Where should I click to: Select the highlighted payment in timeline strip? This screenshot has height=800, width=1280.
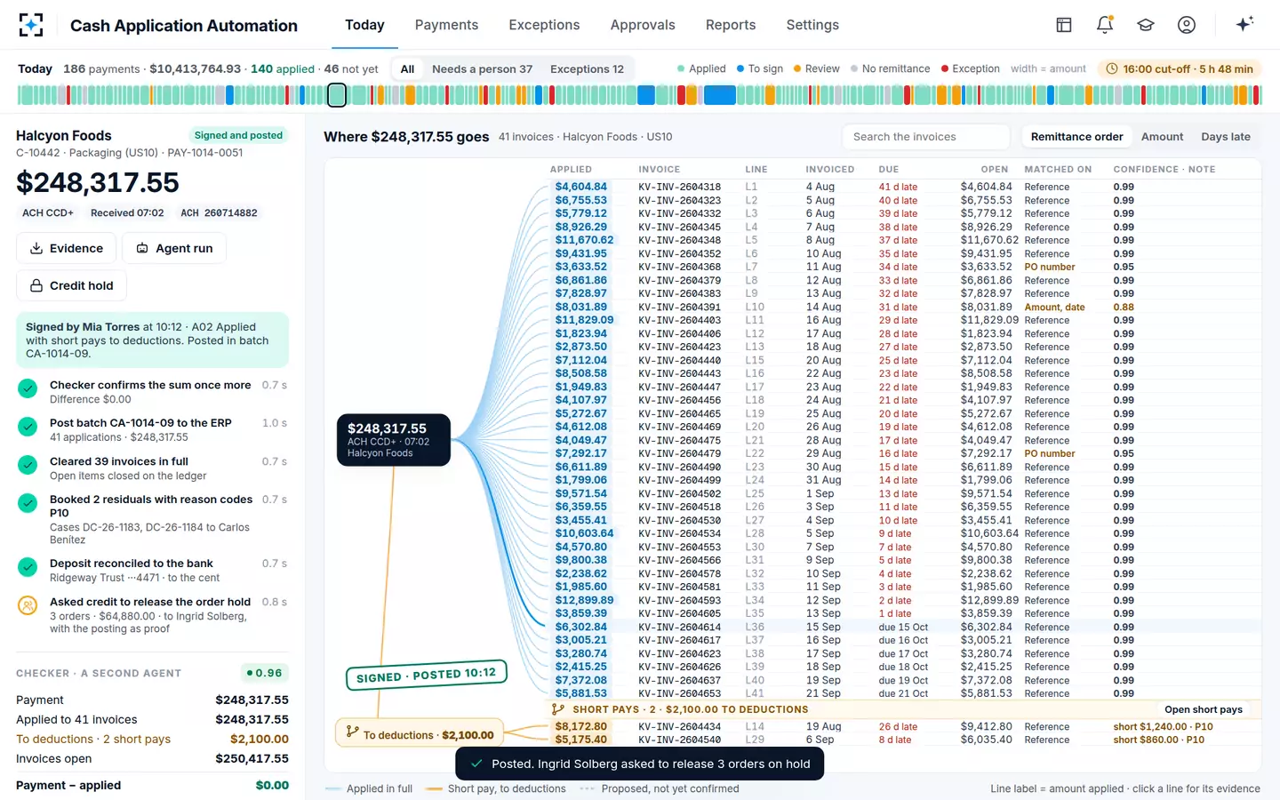click(337, 94)
